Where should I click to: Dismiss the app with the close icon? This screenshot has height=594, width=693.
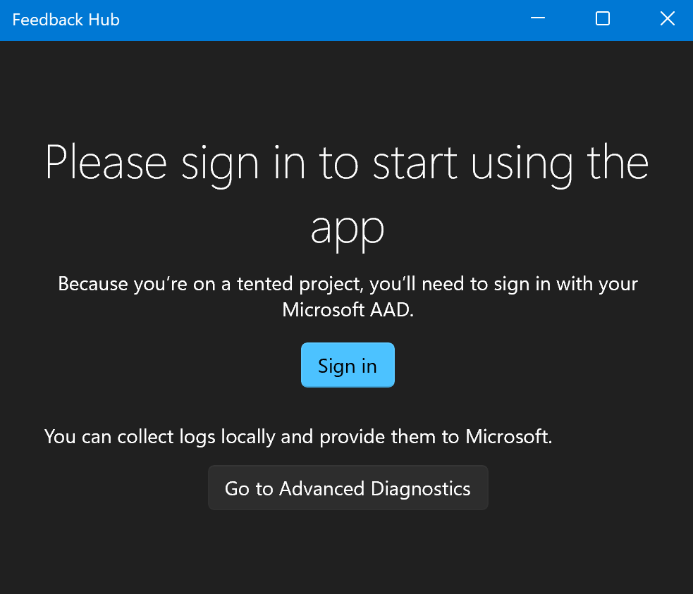point(667,19)
